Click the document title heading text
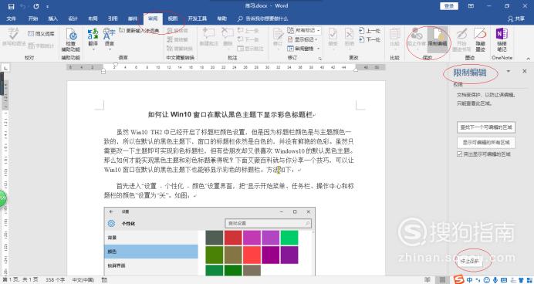The width and height of the screenshot is (534, 284). click(230, 115)
